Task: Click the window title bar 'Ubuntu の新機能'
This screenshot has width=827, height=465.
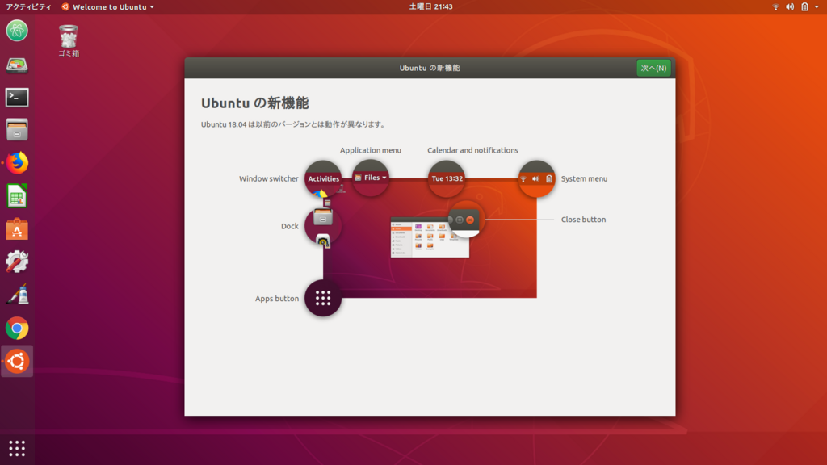Action: pos(430,68)
